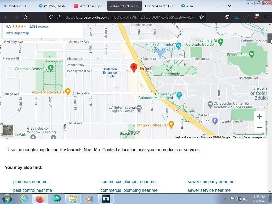Screen dimensions: 272x204
Task: Switch to We're Lalaloopsy tab
Action: pyautogui.click(x=89, y=6)
